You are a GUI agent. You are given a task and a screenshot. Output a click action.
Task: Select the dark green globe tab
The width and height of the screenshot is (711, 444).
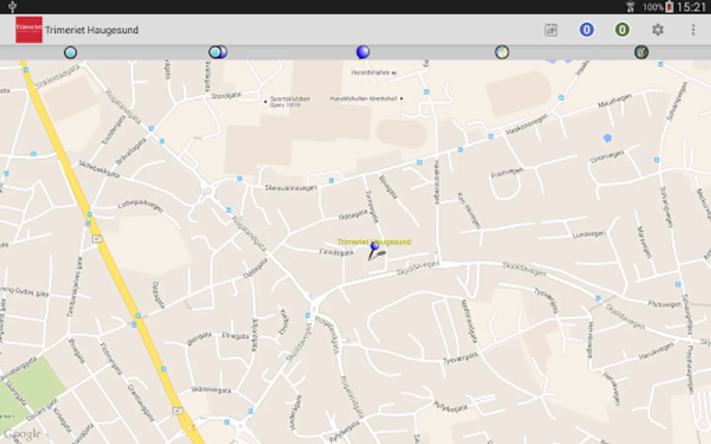click(641, 52)
